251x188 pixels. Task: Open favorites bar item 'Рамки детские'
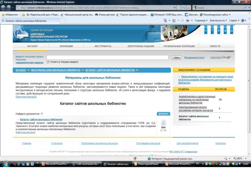[x=105, y=14]
